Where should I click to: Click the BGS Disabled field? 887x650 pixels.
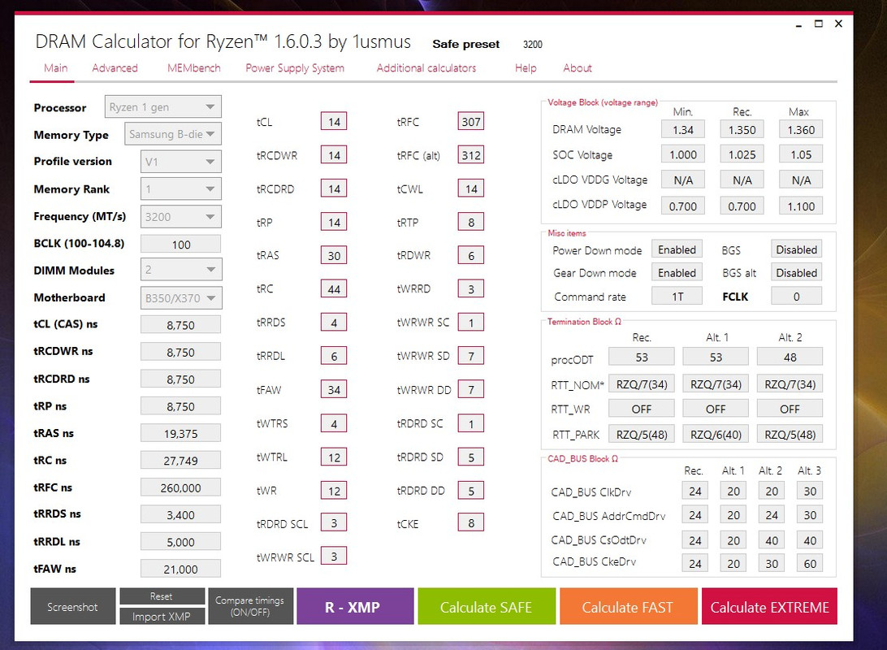pyautogui.click(x=796, y=249)
